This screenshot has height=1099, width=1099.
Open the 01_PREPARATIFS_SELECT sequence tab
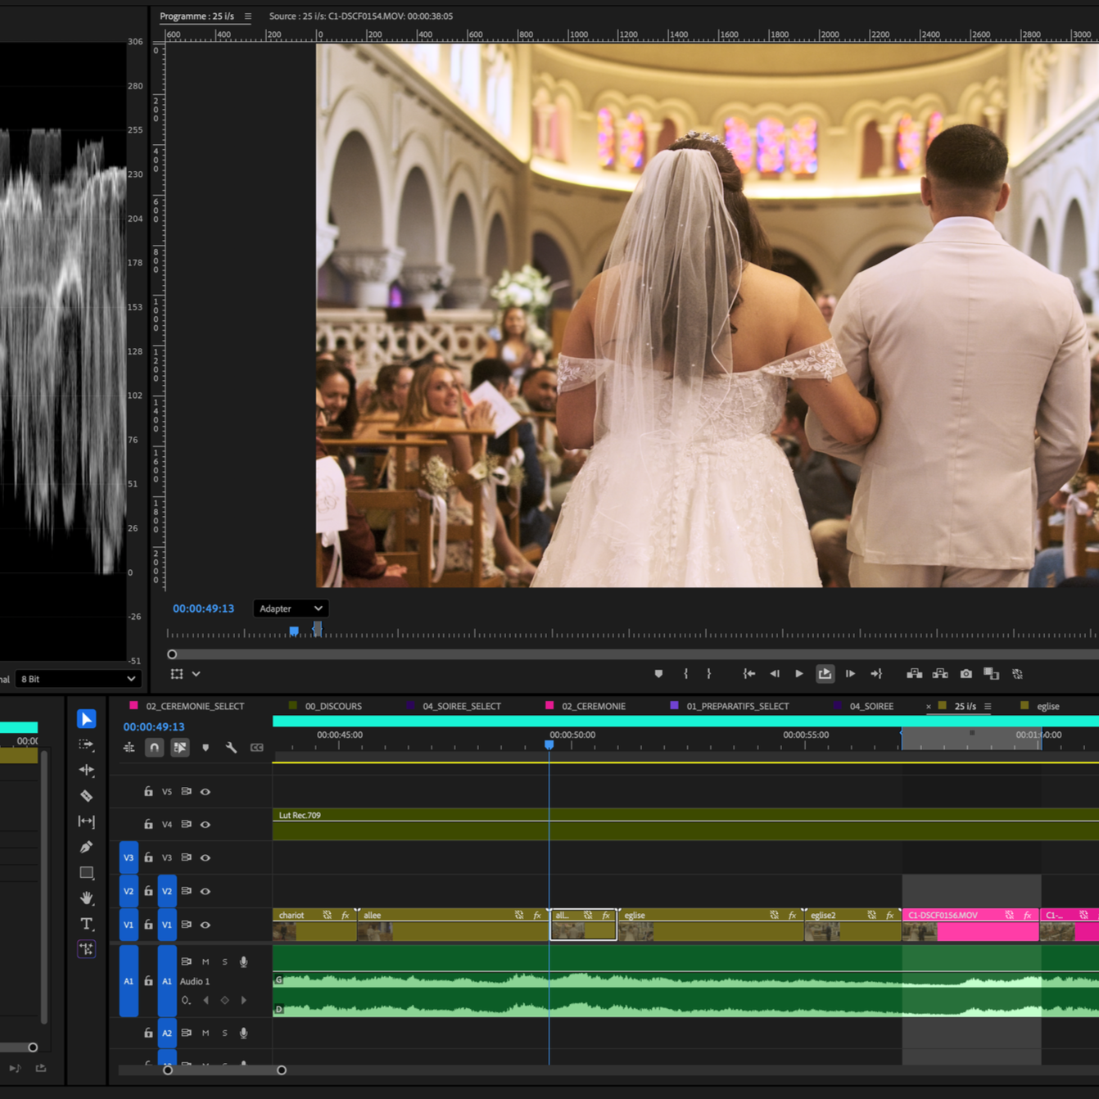pyautogui.click(x=737, y=706)
